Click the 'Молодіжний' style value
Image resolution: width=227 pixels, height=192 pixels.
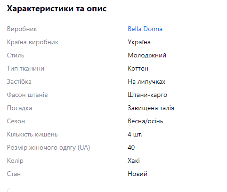[x=147, y=55]
